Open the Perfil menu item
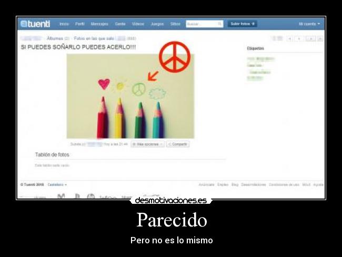342x257 pixels. point(80,24)
